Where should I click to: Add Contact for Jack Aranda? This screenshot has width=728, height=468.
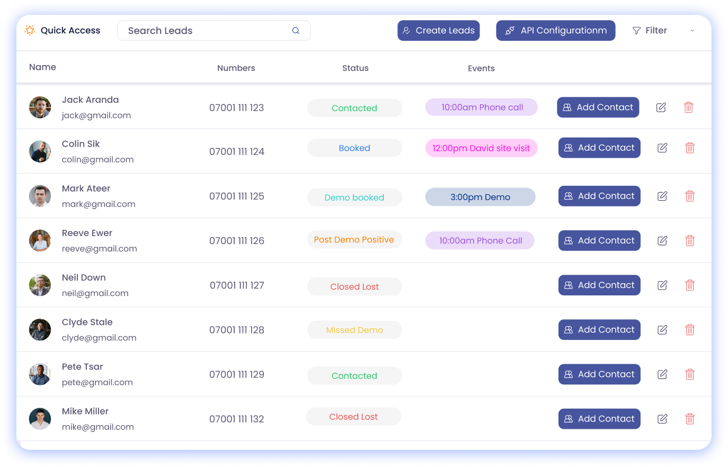[x=598, y=107]
